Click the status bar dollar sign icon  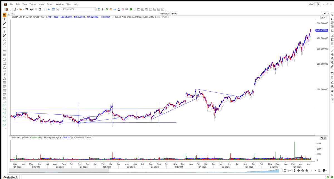click(328, 177)
